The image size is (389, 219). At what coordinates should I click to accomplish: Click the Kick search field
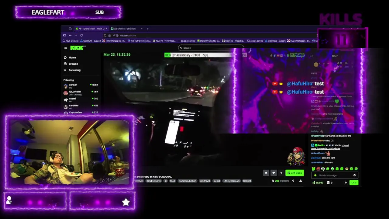tap(211, 48)
